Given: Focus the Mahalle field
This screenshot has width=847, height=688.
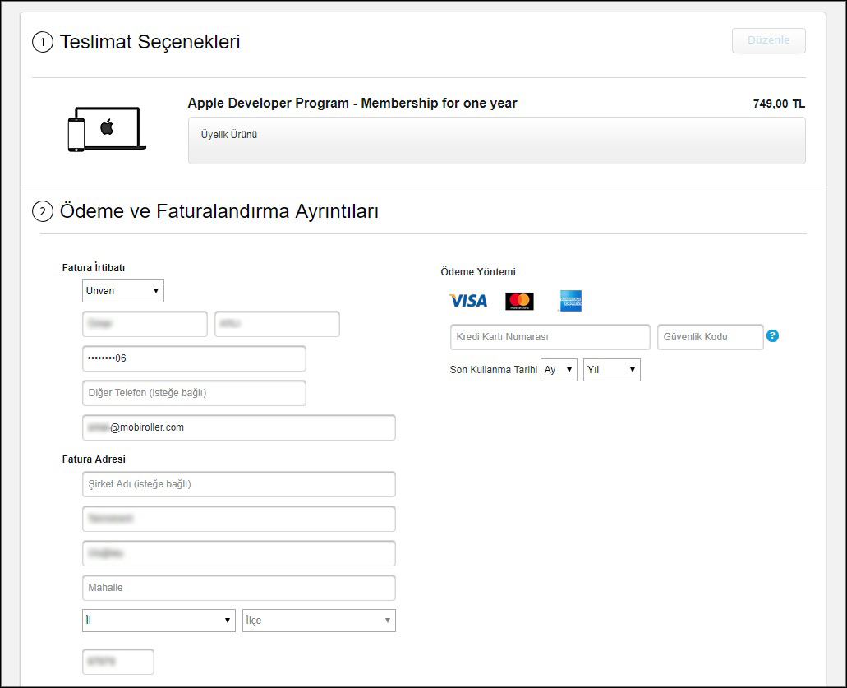Looking at the screenshot, I should (239, 588).
